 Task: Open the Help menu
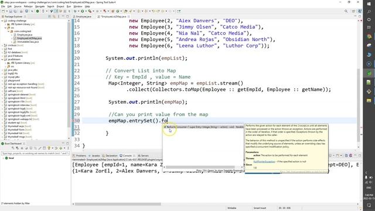coord(87,6)
